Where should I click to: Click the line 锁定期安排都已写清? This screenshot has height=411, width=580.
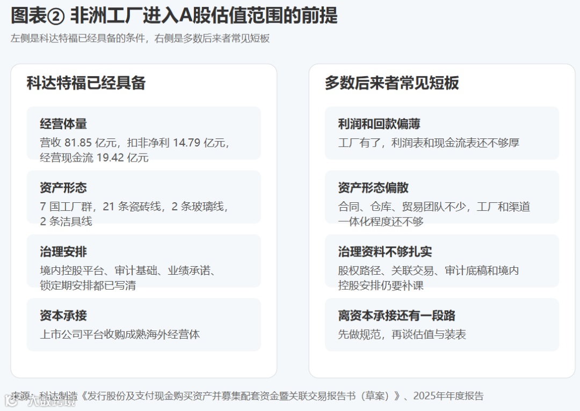pyautogui.click(x=88, y=285)
